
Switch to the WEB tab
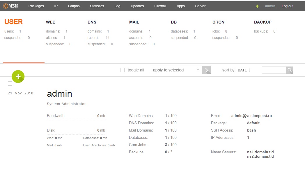coord(51,22)
